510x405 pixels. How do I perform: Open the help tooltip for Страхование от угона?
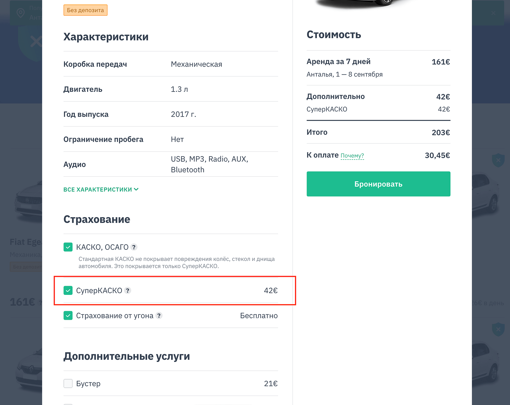[x=159, y=316]
